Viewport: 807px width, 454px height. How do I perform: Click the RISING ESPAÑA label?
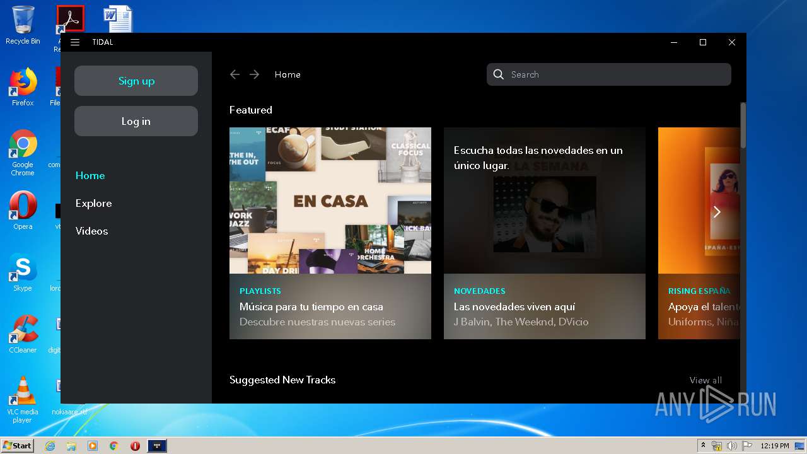pos(699,291)
